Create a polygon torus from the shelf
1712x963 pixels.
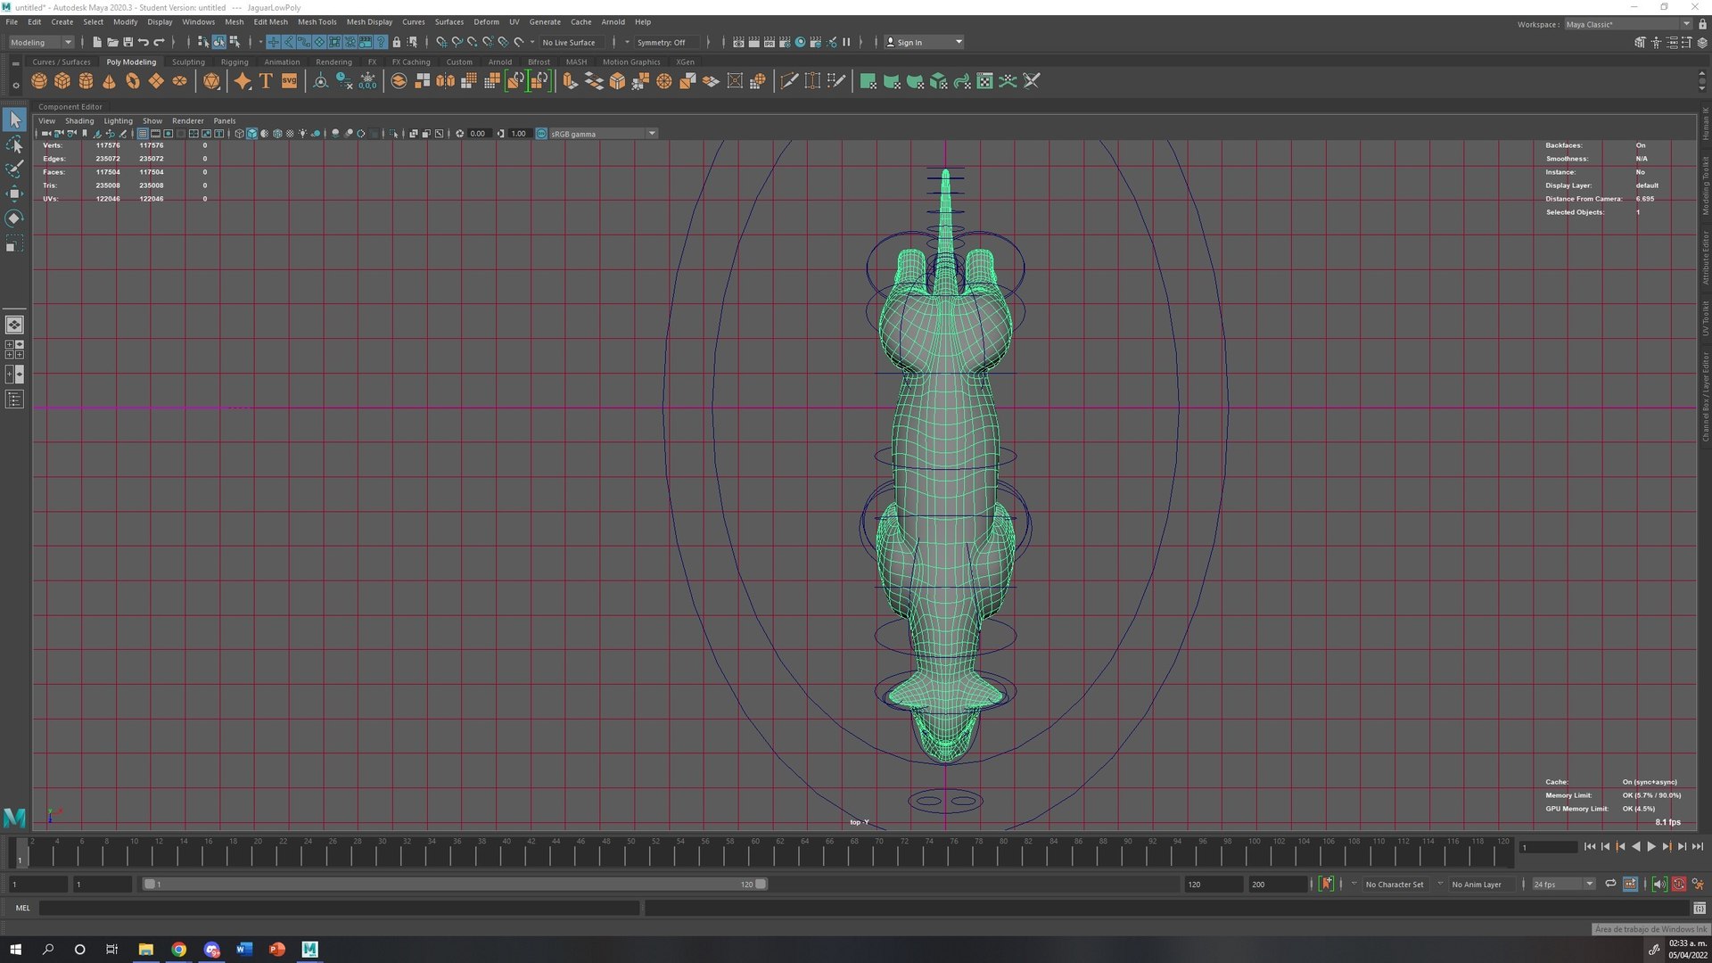[x=133, y=81]
